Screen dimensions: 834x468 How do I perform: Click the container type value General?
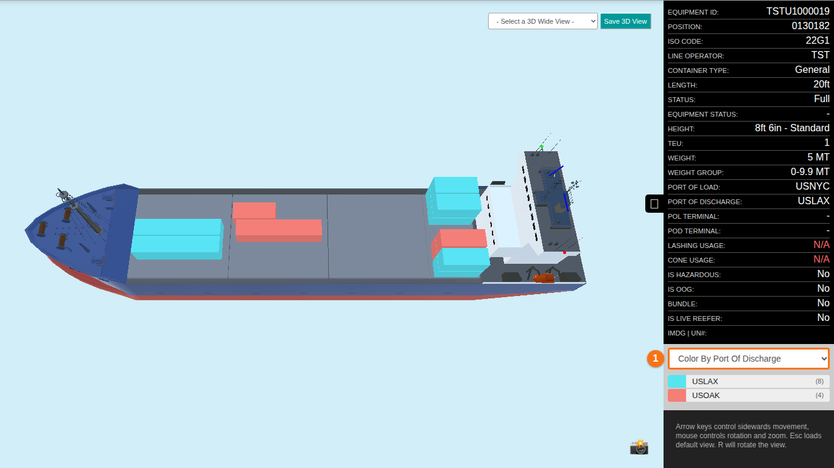812,69
